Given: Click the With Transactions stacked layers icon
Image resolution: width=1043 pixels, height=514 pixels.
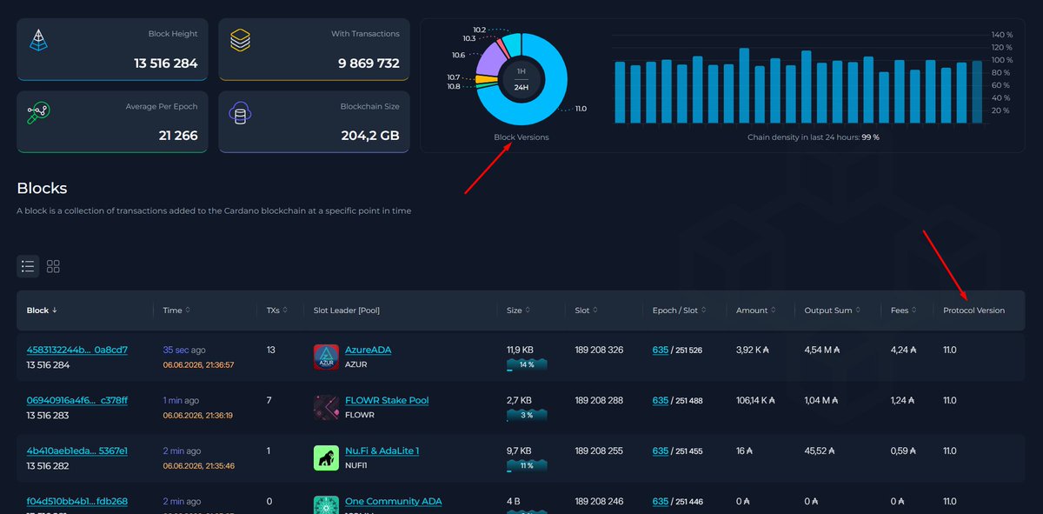Looking at the screenshot, I should [240, 41].
